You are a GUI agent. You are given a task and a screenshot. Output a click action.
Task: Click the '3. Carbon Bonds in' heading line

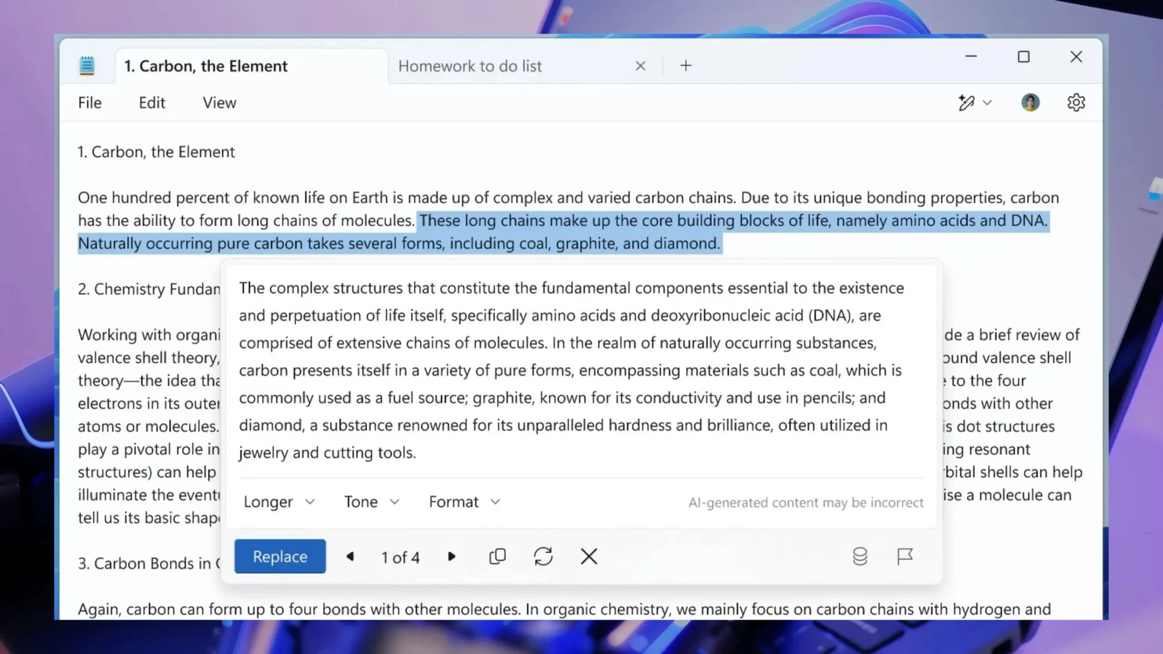coord(149,563)
